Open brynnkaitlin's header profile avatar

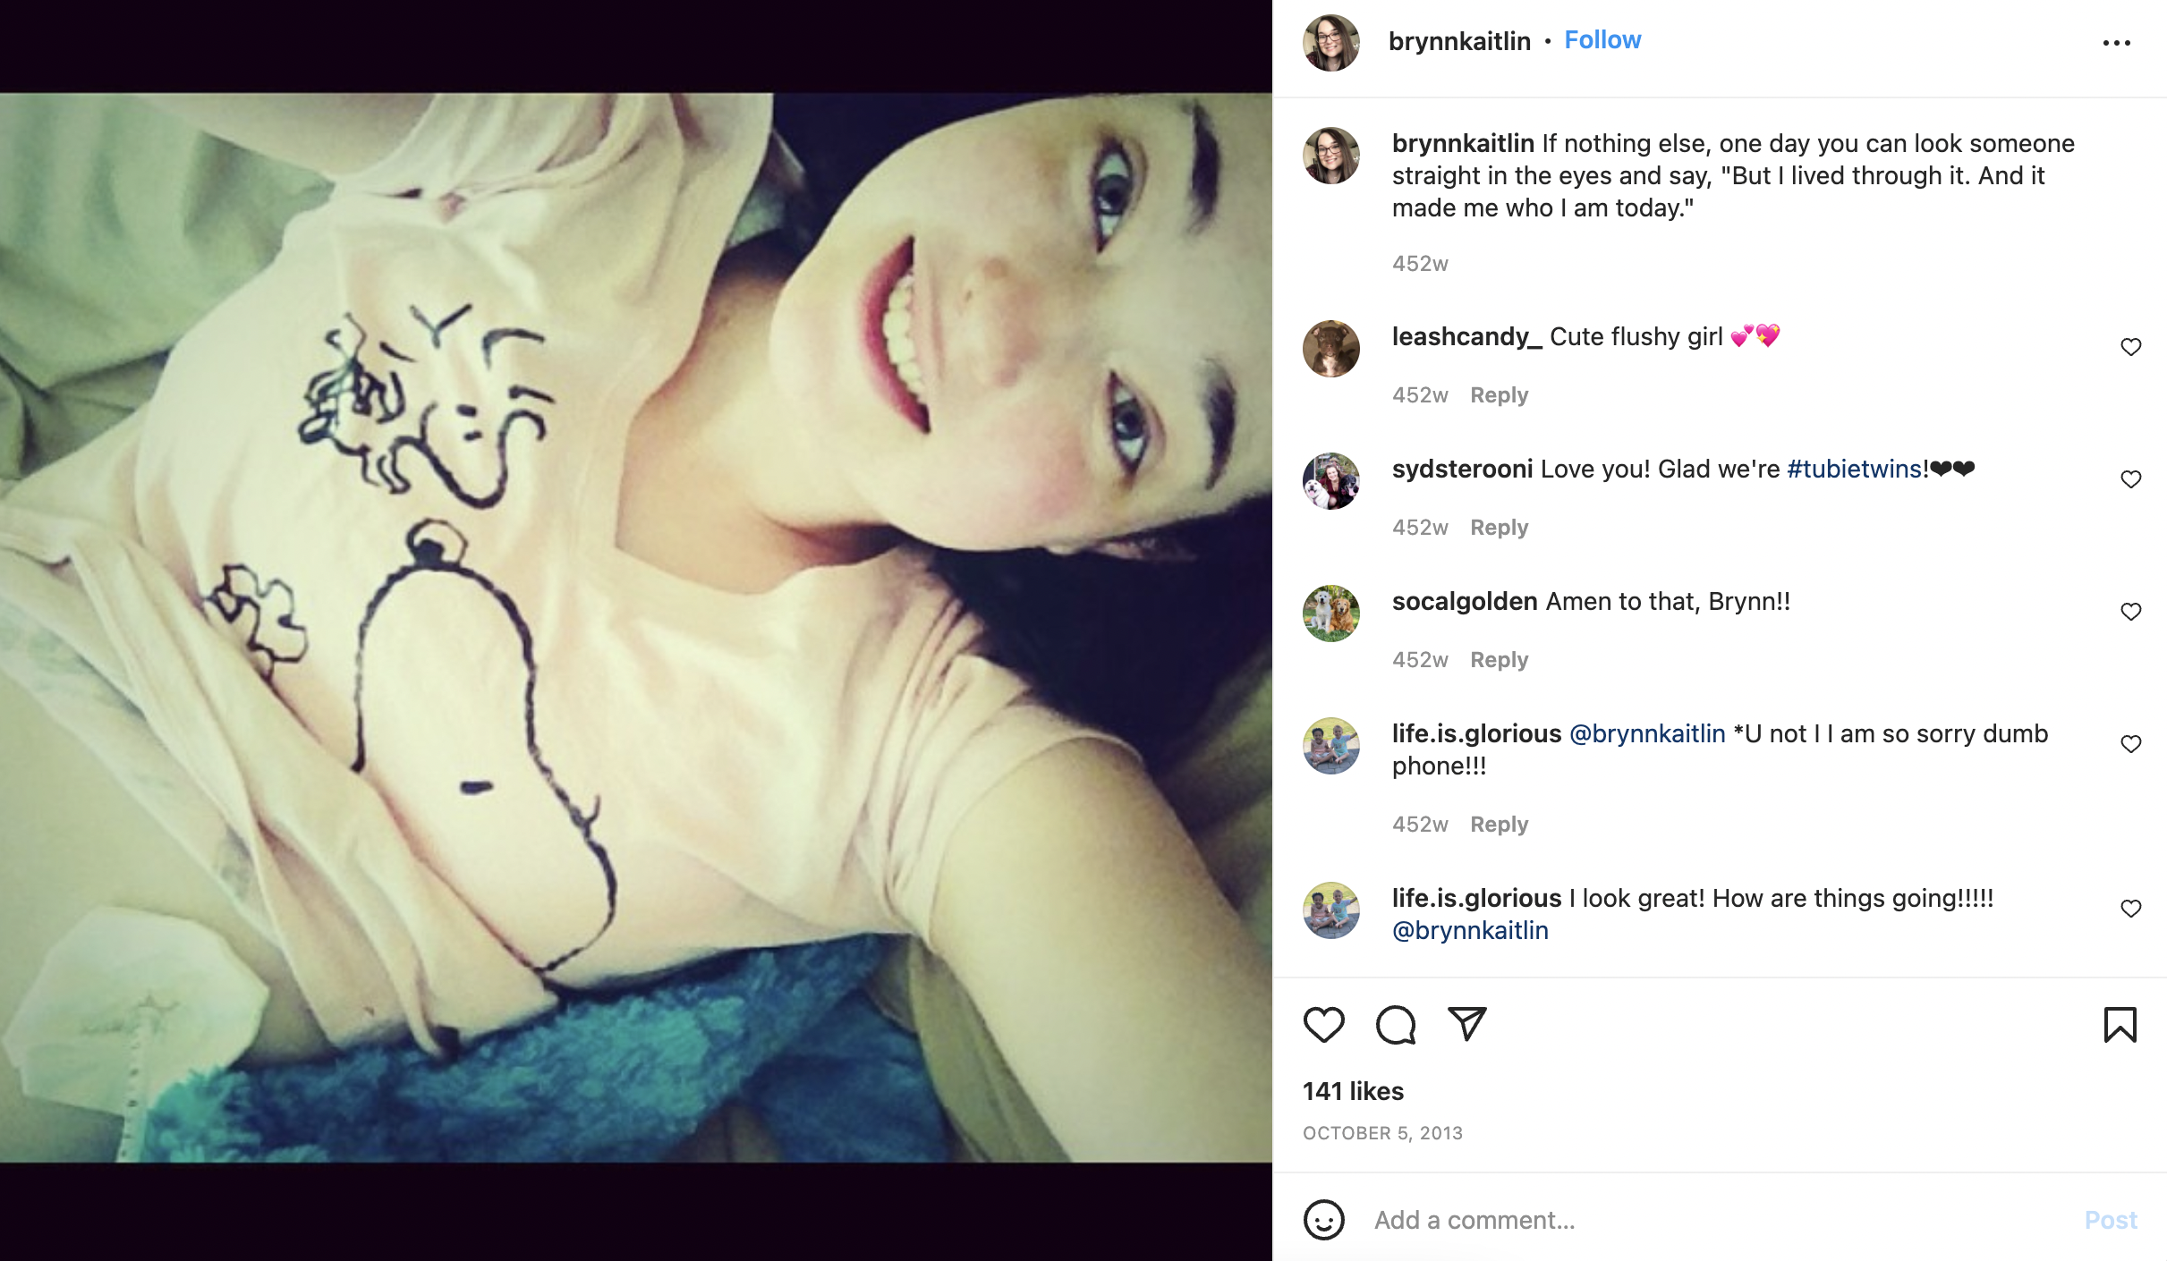tap(1330, 43)
